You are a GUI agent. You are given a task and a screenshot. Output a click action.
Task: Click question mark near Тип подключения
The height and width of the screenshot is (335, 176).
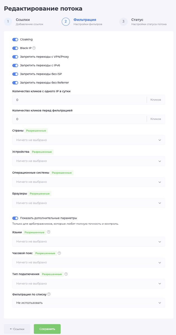tap(66, 274)
